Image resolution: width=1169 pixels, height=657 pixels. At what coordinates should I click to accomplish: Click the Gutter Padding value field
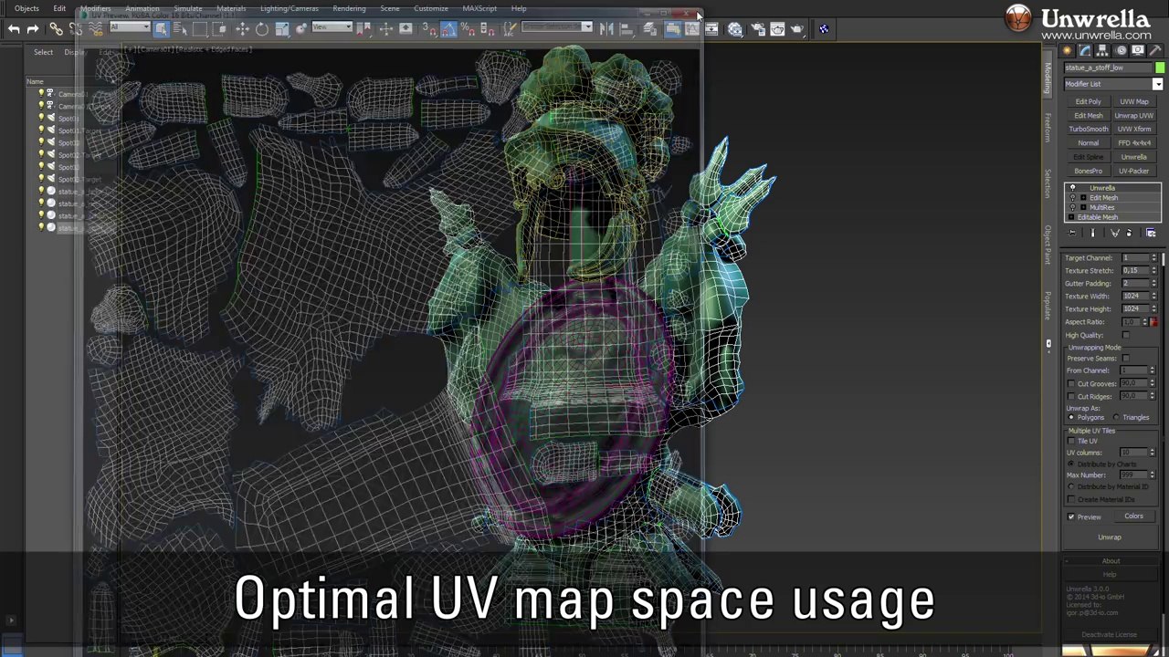1134,284
